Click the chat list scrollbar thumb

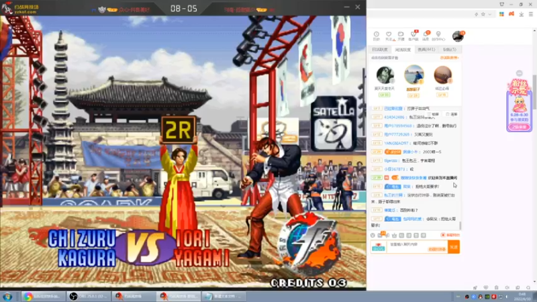pos(460,225)
